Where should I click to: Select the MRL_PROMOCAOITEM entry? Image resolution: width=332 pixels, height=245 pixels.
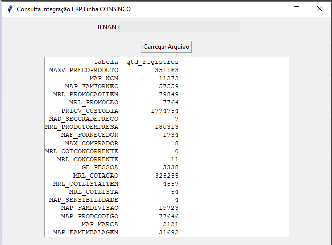[86, 94]
